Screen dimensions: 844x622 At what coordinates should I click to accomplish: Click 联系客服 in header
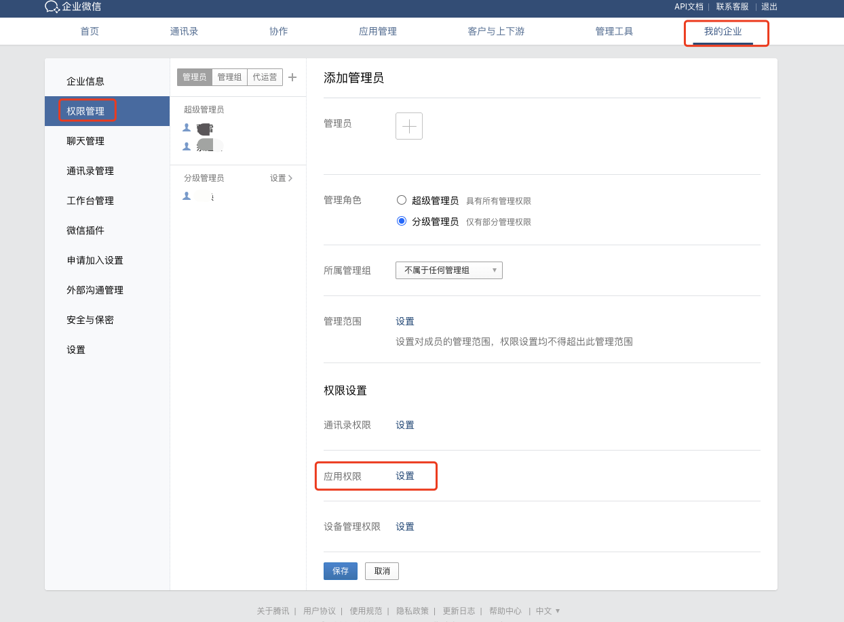tap(733, 7)
